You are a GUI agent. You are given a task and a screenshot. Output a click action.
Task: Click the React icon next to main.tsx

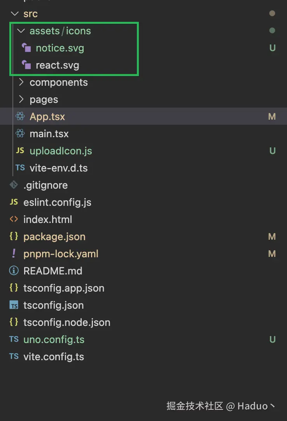click(x=20, y=134)
